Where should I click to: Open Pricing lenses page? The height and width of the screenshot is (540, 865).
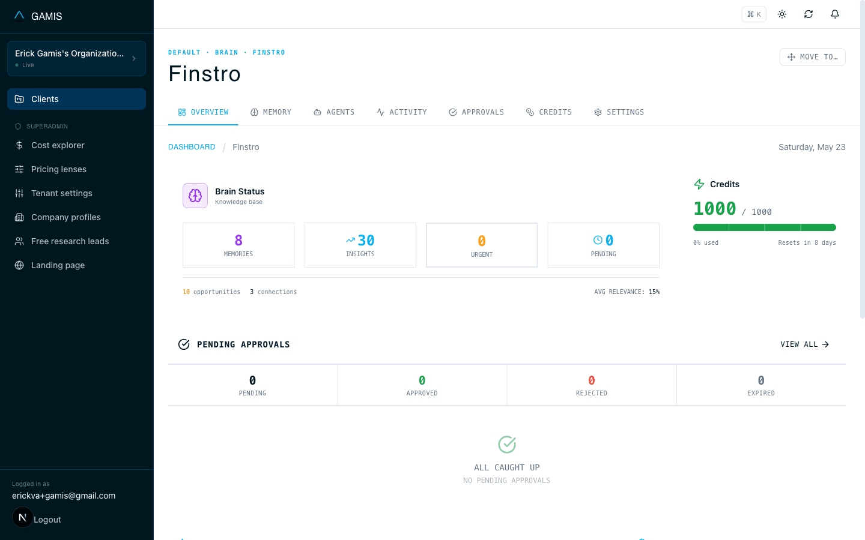pyautogui.click(x=76, y=169)
